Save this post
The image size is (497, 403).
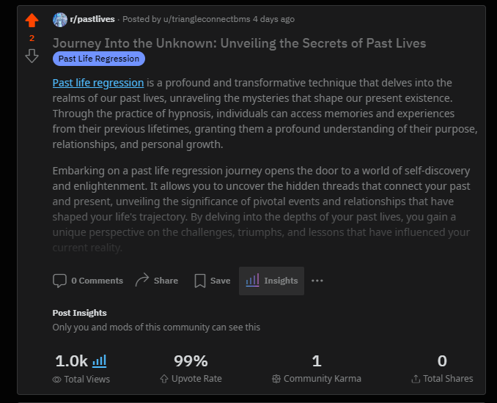220,281
